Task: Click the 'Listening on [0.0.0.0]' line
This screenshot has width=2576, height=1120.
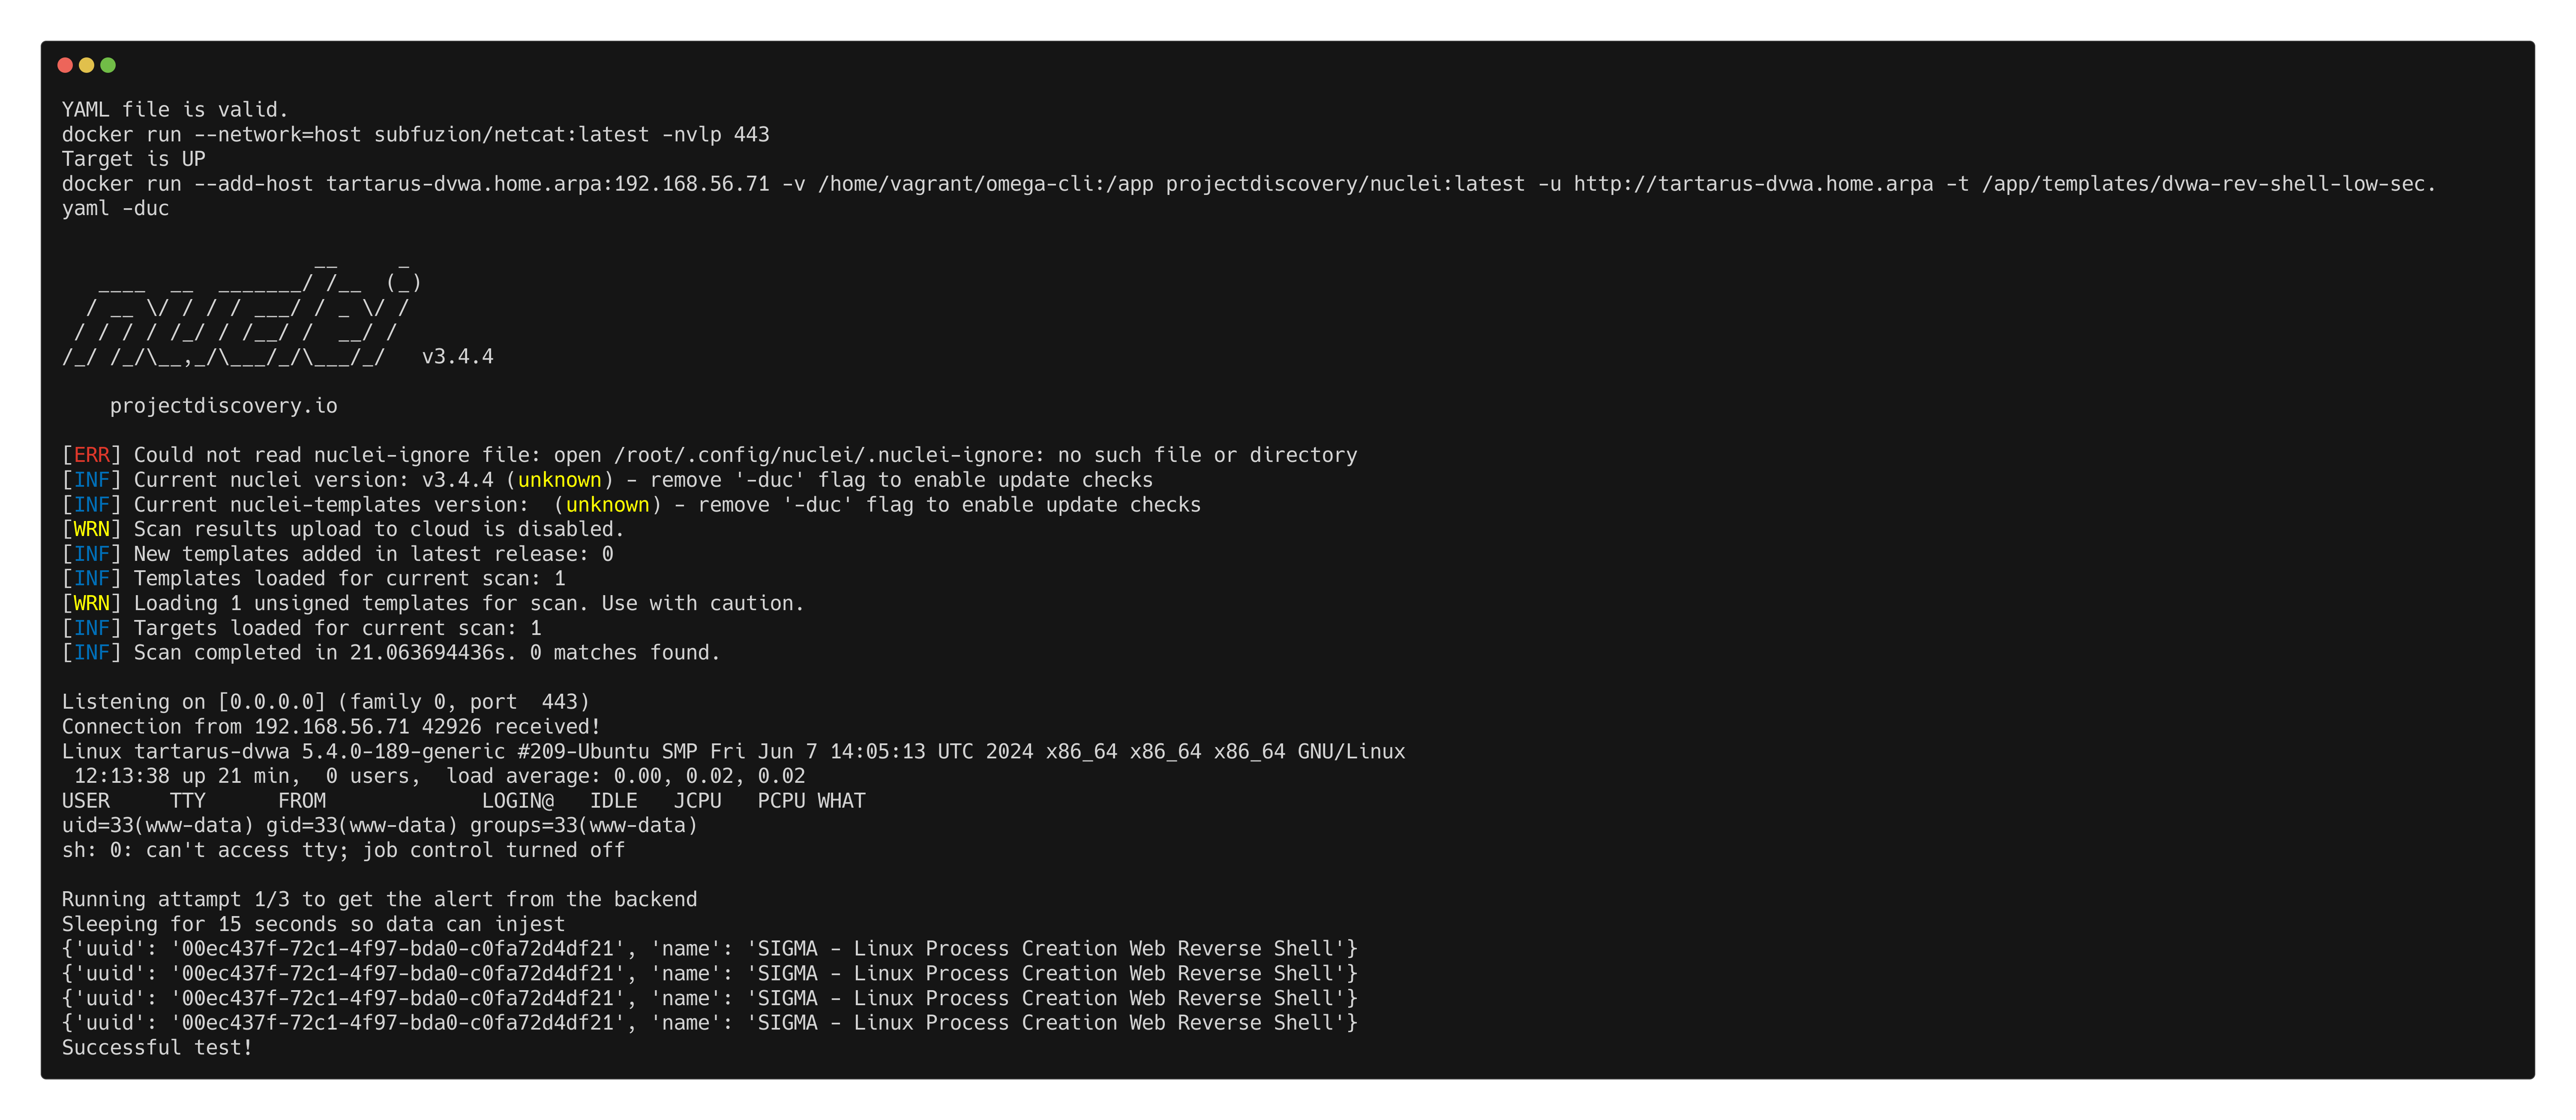Action: 325,702
